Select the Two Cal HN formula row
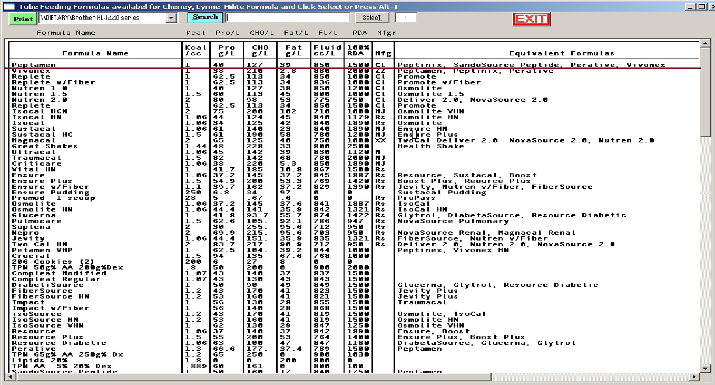This screenshot has height=385, width=715. 354,244
